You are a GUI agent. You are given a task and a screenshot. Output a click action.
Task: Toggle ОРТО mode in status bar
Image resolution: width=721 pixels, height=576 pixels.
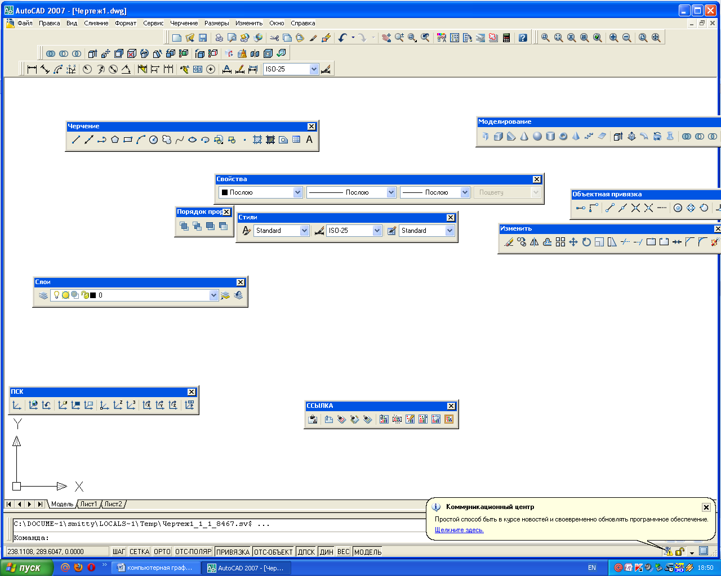[x=162, y=552]
